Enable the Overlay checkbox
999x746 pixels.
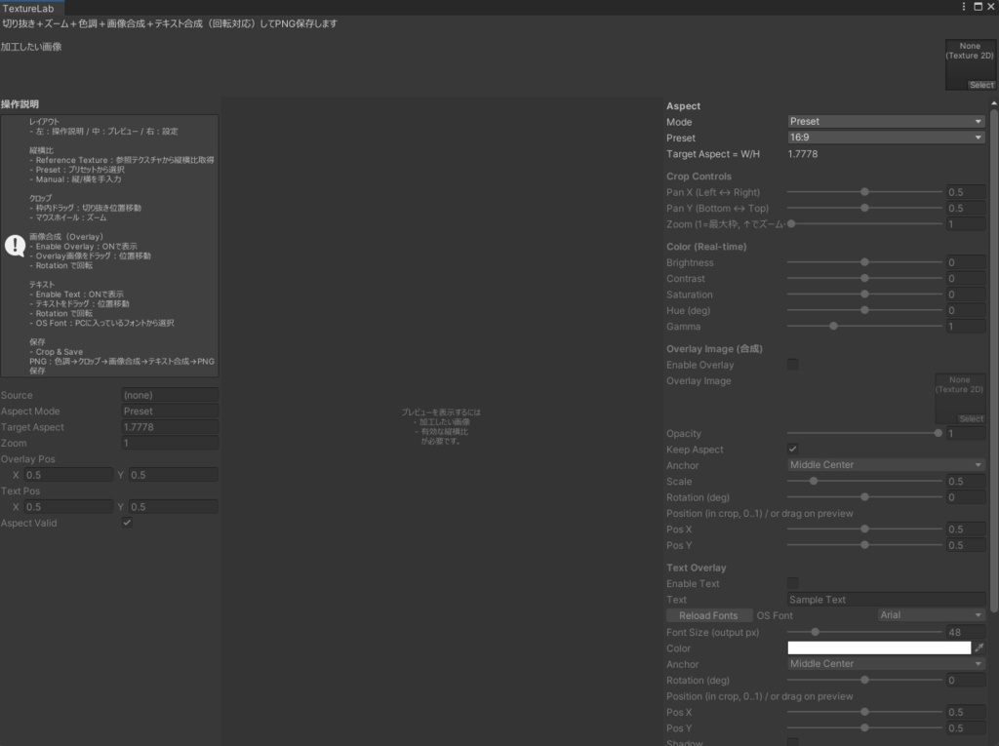tap(792, 364)
